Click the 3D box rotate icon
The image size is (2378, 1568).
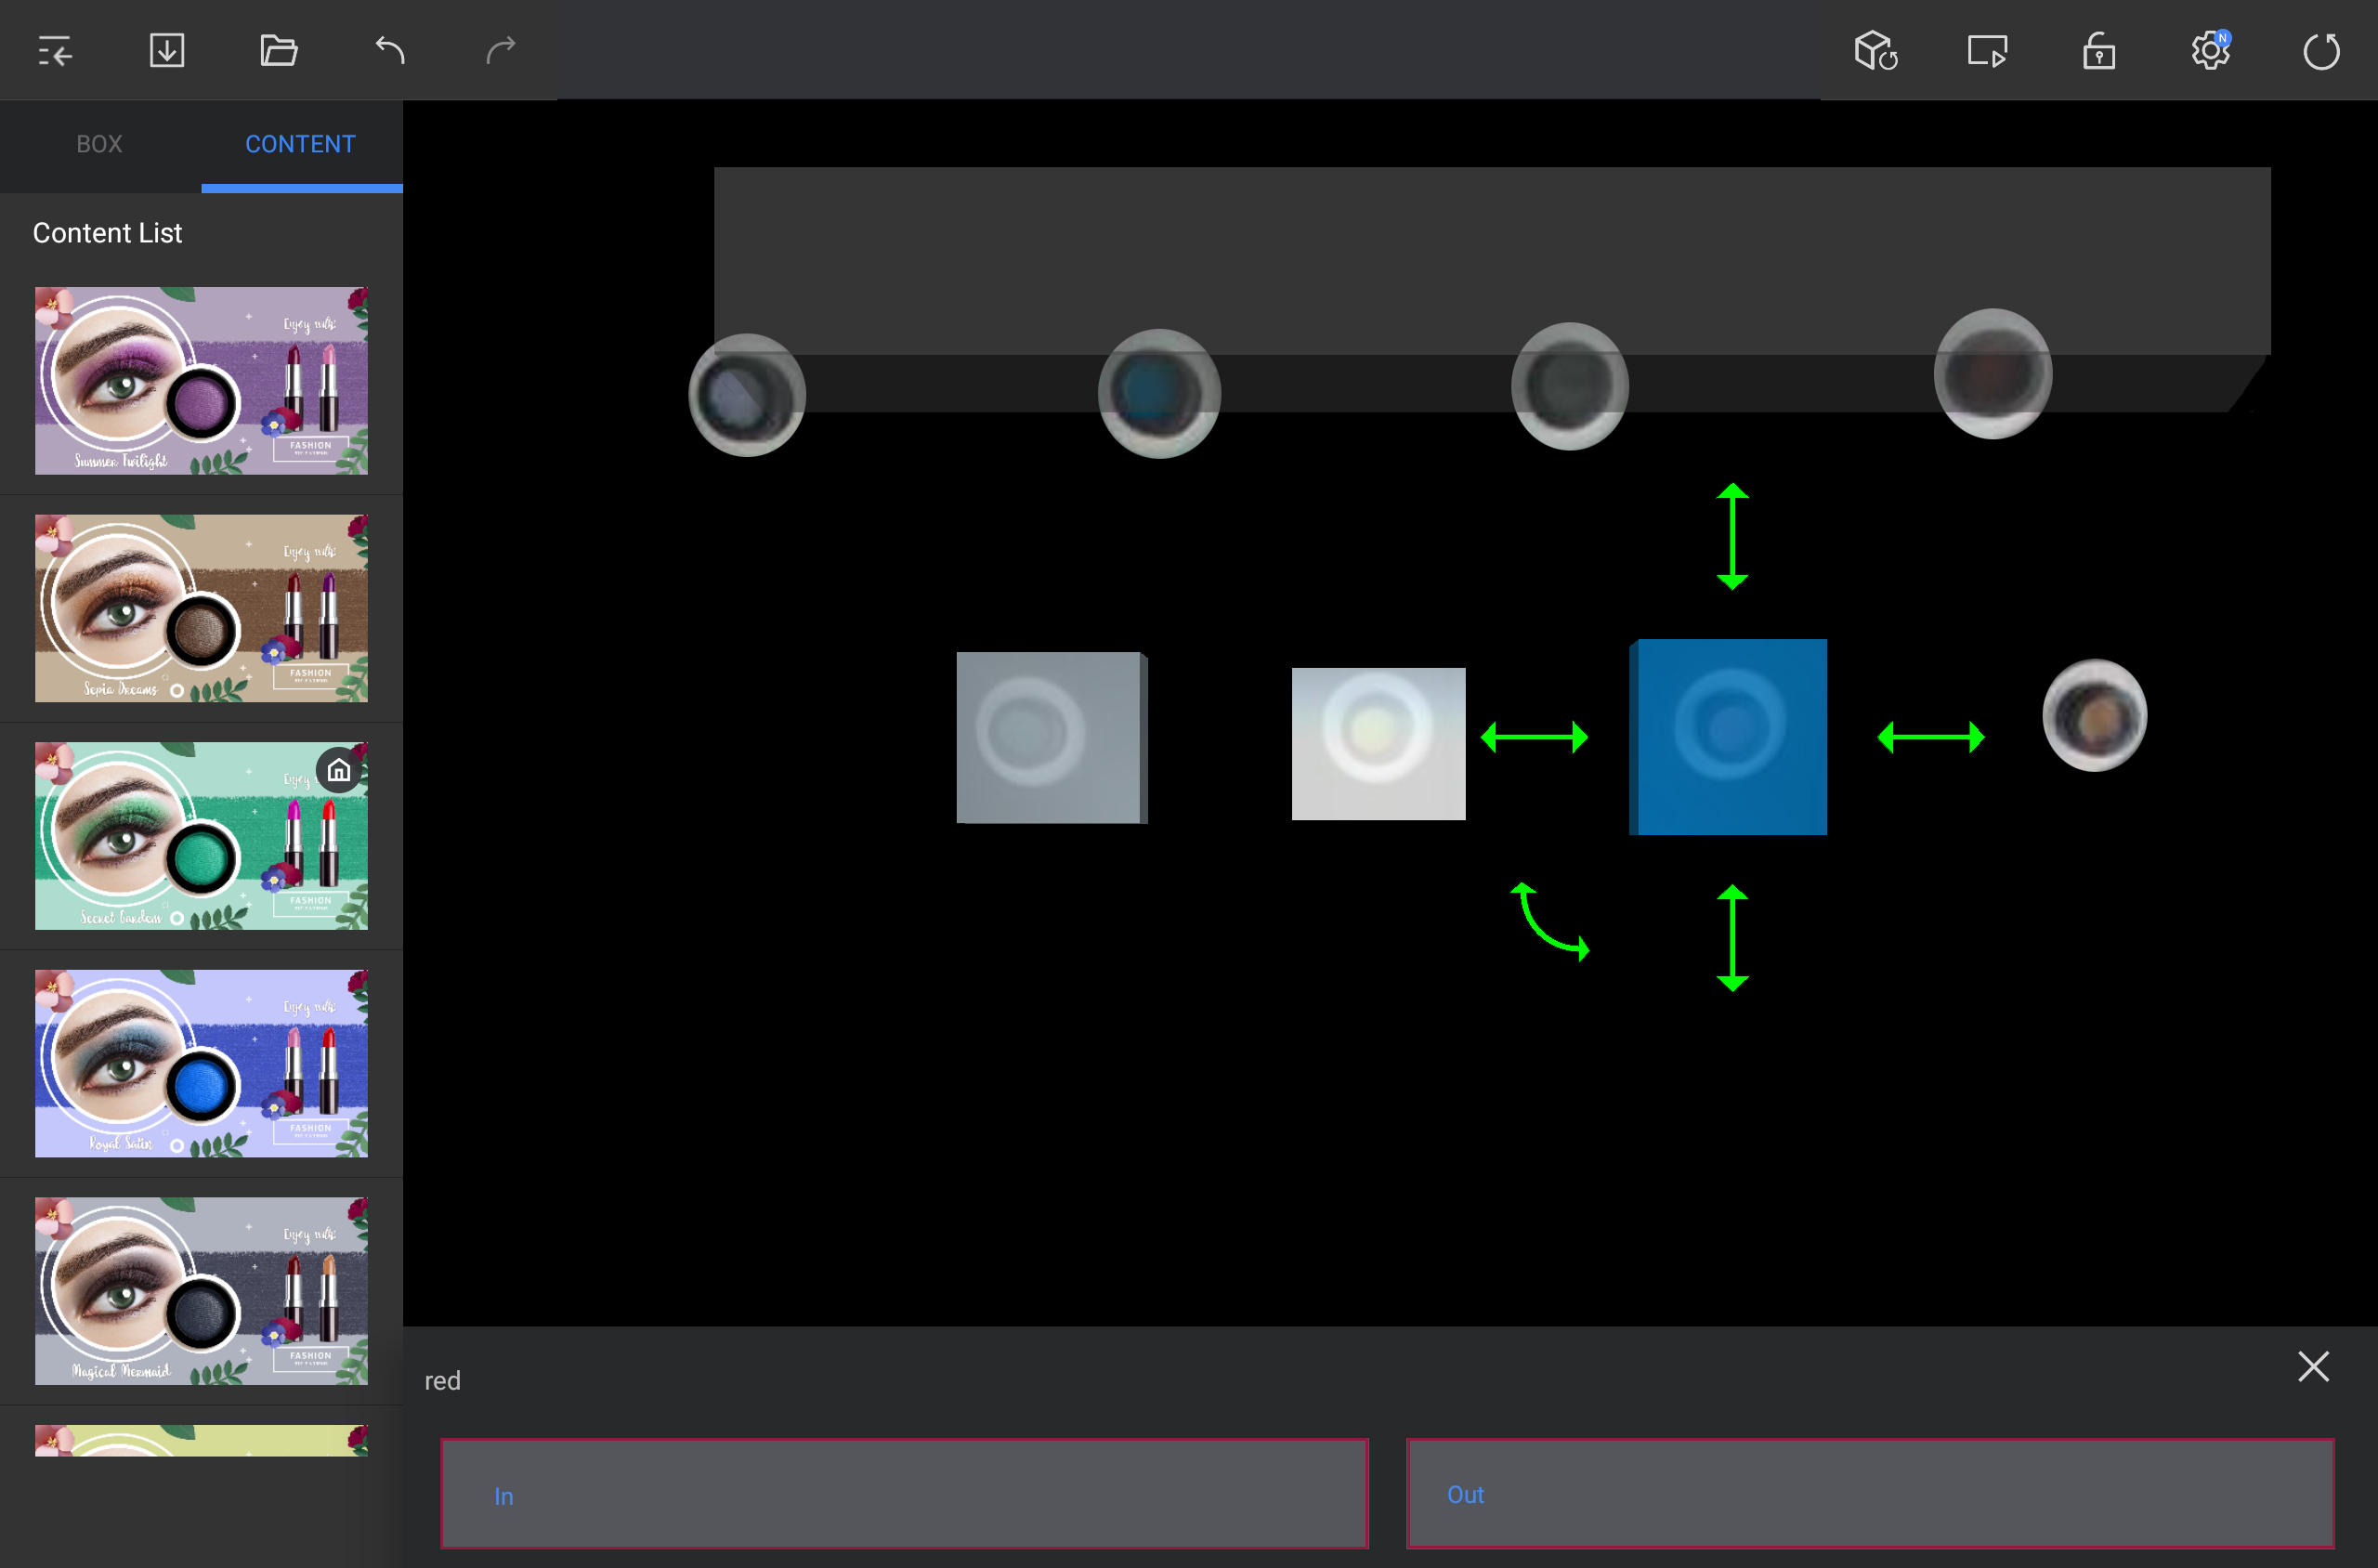(x=1875, y=50)
